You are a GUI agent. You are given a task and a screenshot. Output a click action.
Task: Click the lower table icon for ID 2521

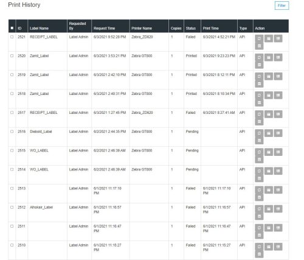pyautogui.click(x=259, y=46)
